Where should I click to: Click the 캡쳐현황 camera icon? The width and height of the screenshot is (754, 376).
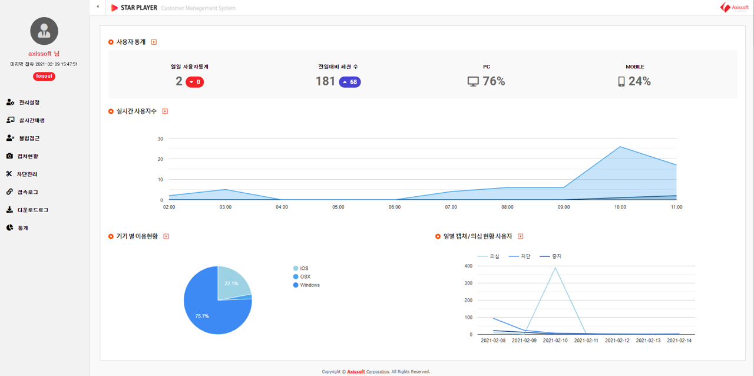(9, 156)
